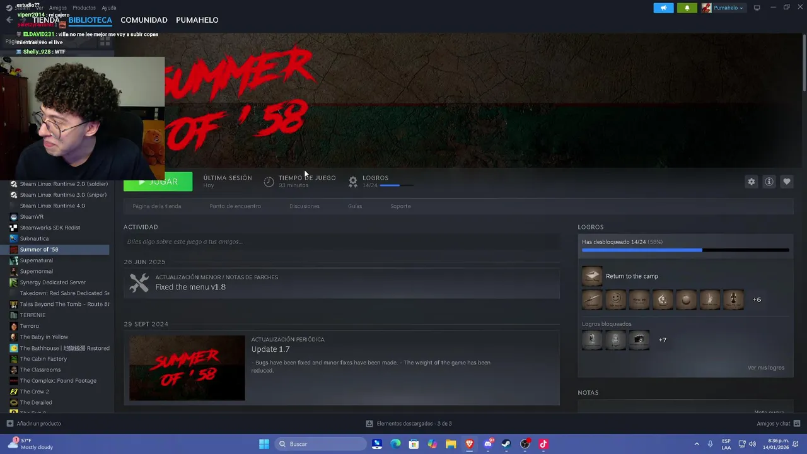Open the Guías link
Viewport: 807px width, 454px height.
[x=355, y=206]
